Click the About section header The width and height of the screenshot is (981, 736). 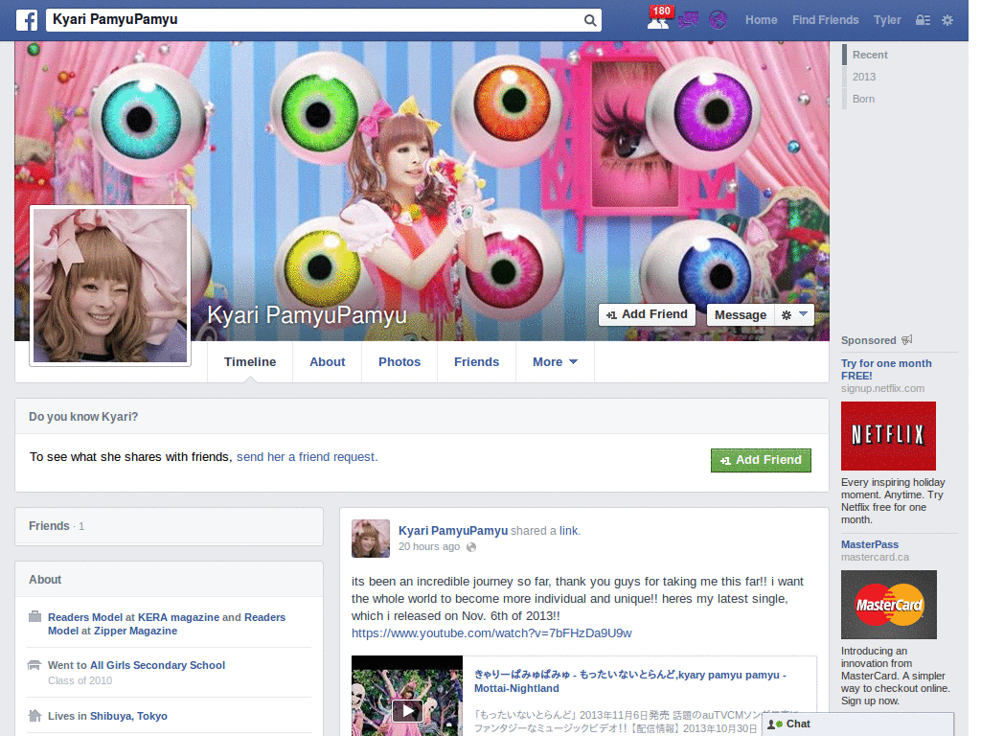click(169, 580)
